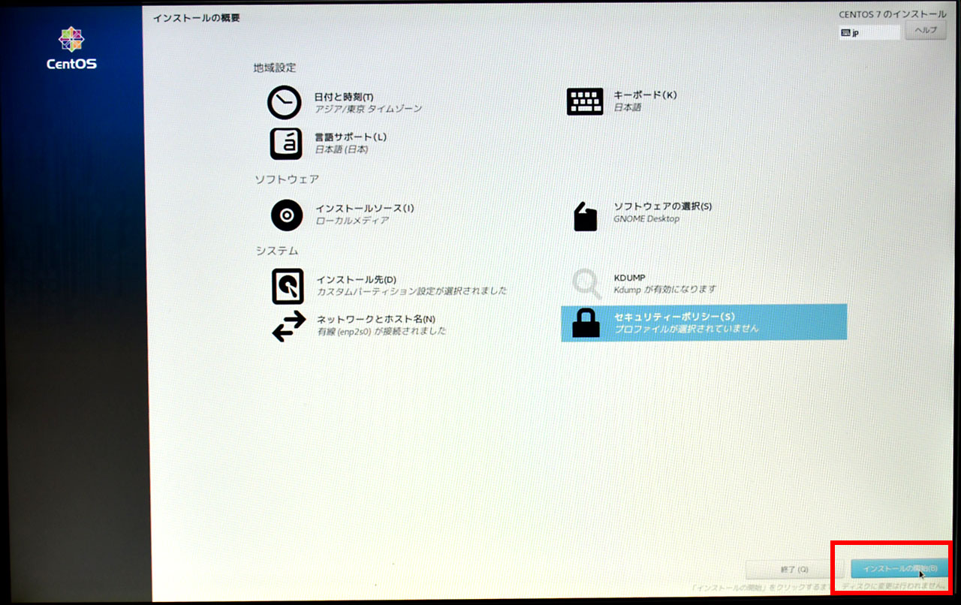The height and width of the screenshot is (605, 961).
Task: Click the 日本語 keyboard status text
Action: [x=628, y=107]
